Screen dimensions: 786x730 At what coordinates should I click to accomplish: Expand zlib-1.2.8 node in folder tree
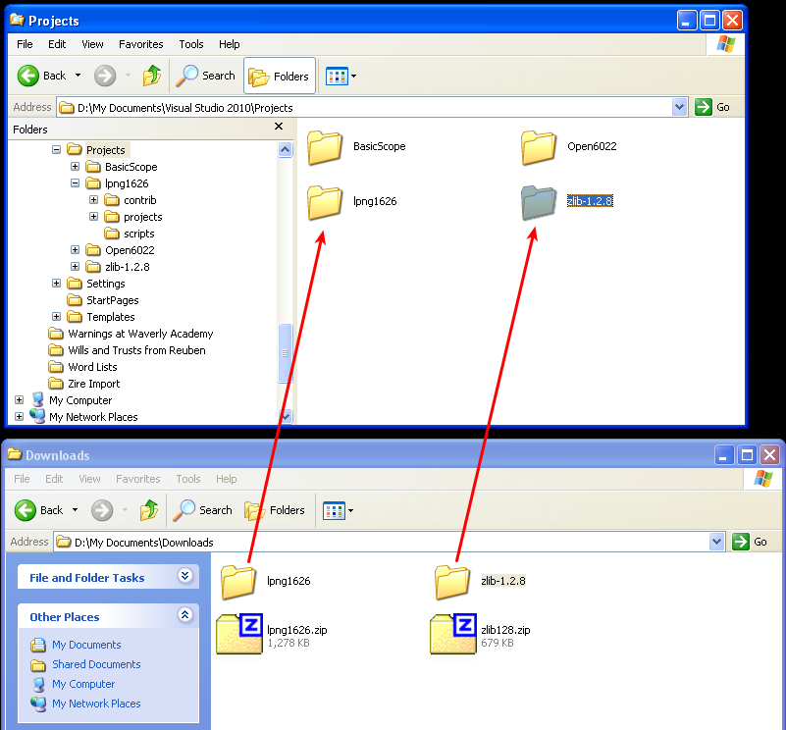coord(75,266)
